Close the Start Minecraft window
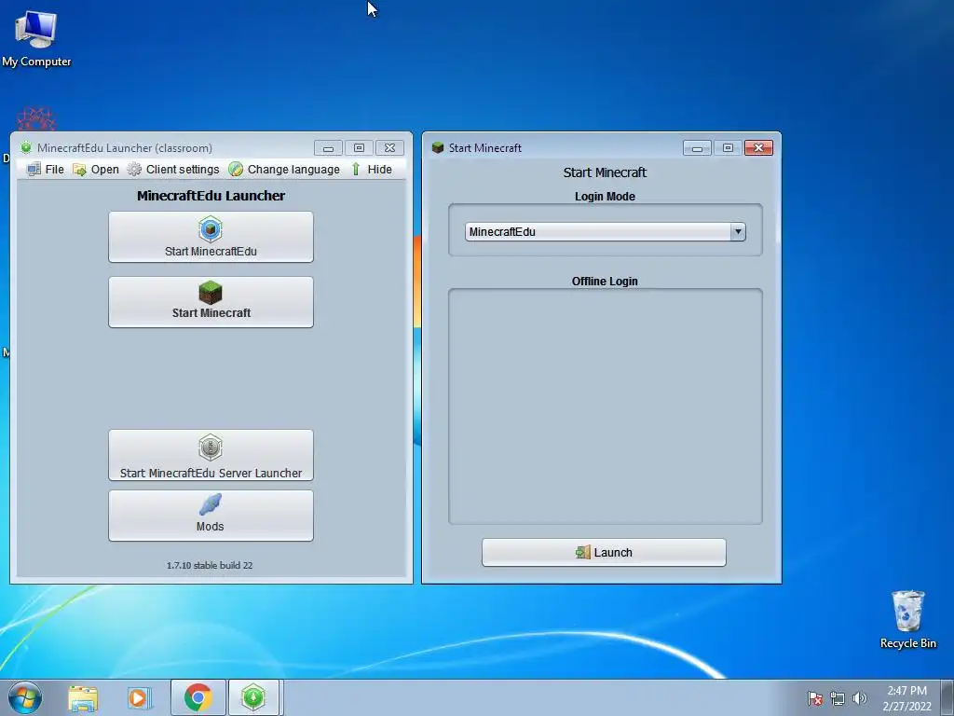This screenshot has width=954, height=716. pos(758,148)
